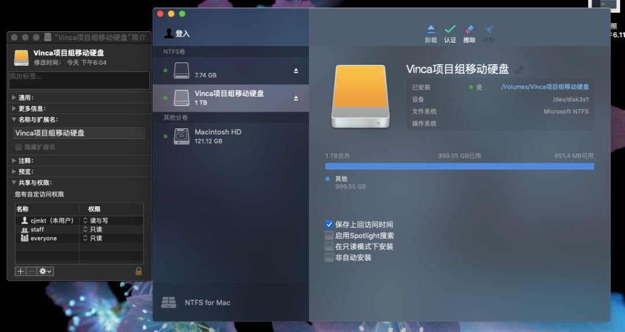Viewport: 625px width, 332px height.
Task: Click the NTFS for Mac label
Action: pos(208,303)
